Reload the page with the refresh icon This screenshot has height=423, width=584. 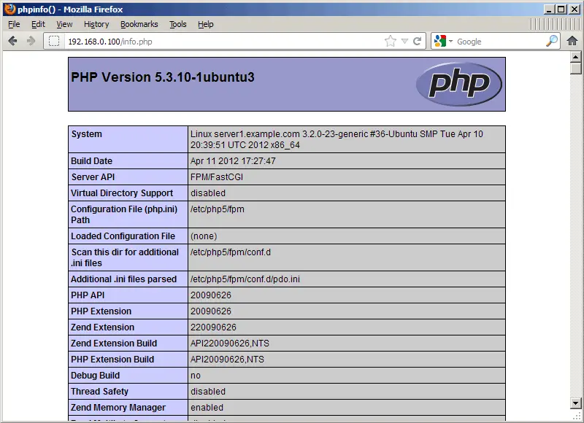[x=418, y=41]
